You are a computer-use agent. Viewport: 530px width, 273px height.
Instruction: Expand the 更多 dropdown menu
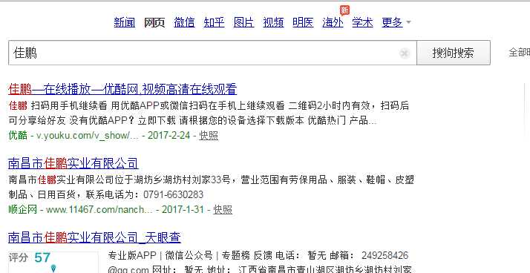tap(396, 23)
